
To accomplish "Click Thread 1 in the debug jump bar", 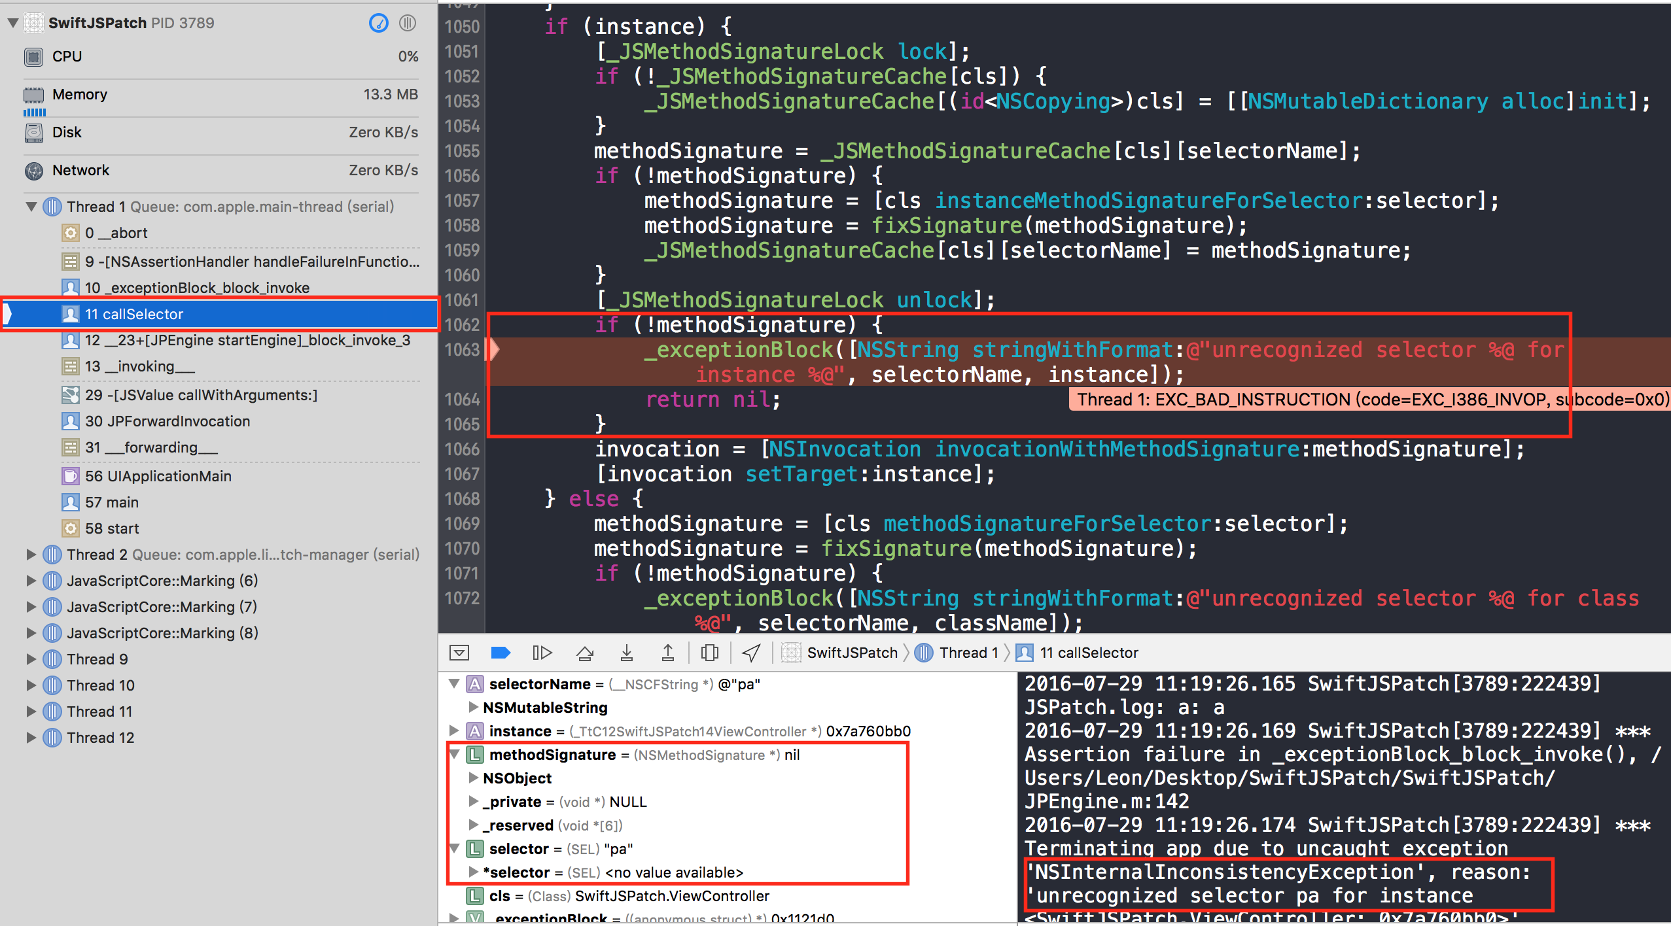I will (x=968, y=653).
